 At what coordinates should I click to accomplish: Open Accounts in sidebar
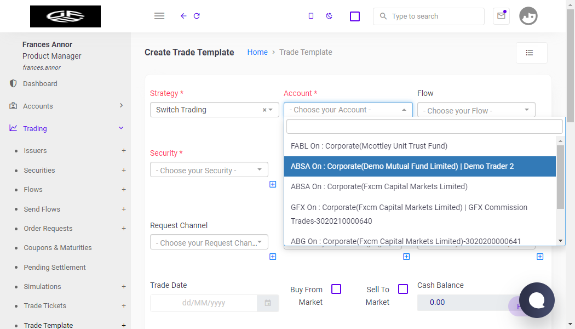[38, 106]
